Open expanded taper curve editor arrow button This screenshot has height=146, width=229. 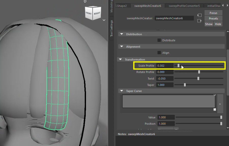pos(220,104)
